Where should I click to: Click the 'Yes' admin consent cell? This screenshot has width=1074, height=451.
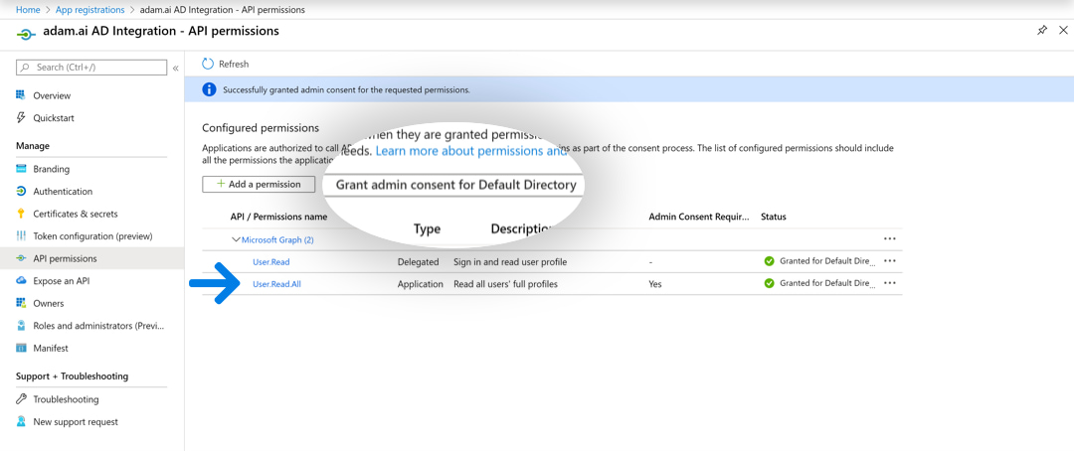click(x=654, y=283)
